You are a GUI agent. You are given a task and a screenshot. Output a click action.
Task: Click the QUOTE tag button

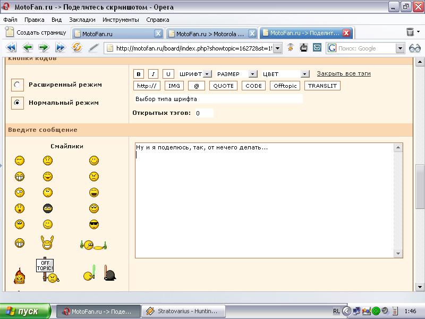click(223, 86)
